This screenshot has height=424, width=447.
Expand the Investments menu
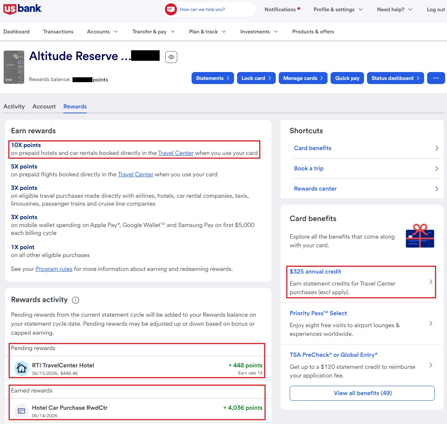click(259, 32)
